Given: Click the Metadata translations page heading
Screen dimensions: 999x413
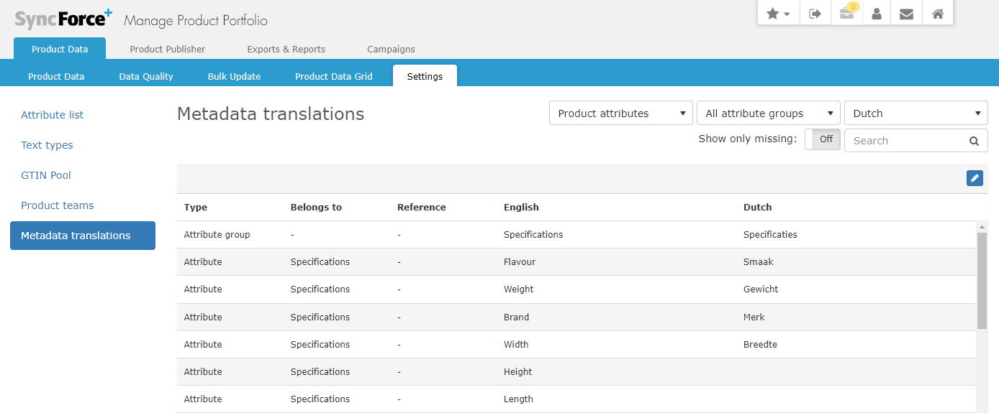Looking at the screenshot, I should [x=271, y=113].
